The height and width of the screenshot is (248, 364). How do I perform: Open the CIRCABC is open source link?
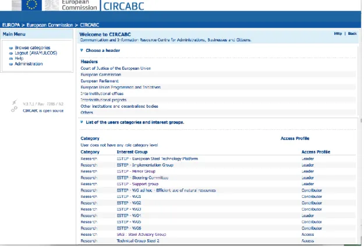(43, 111)
